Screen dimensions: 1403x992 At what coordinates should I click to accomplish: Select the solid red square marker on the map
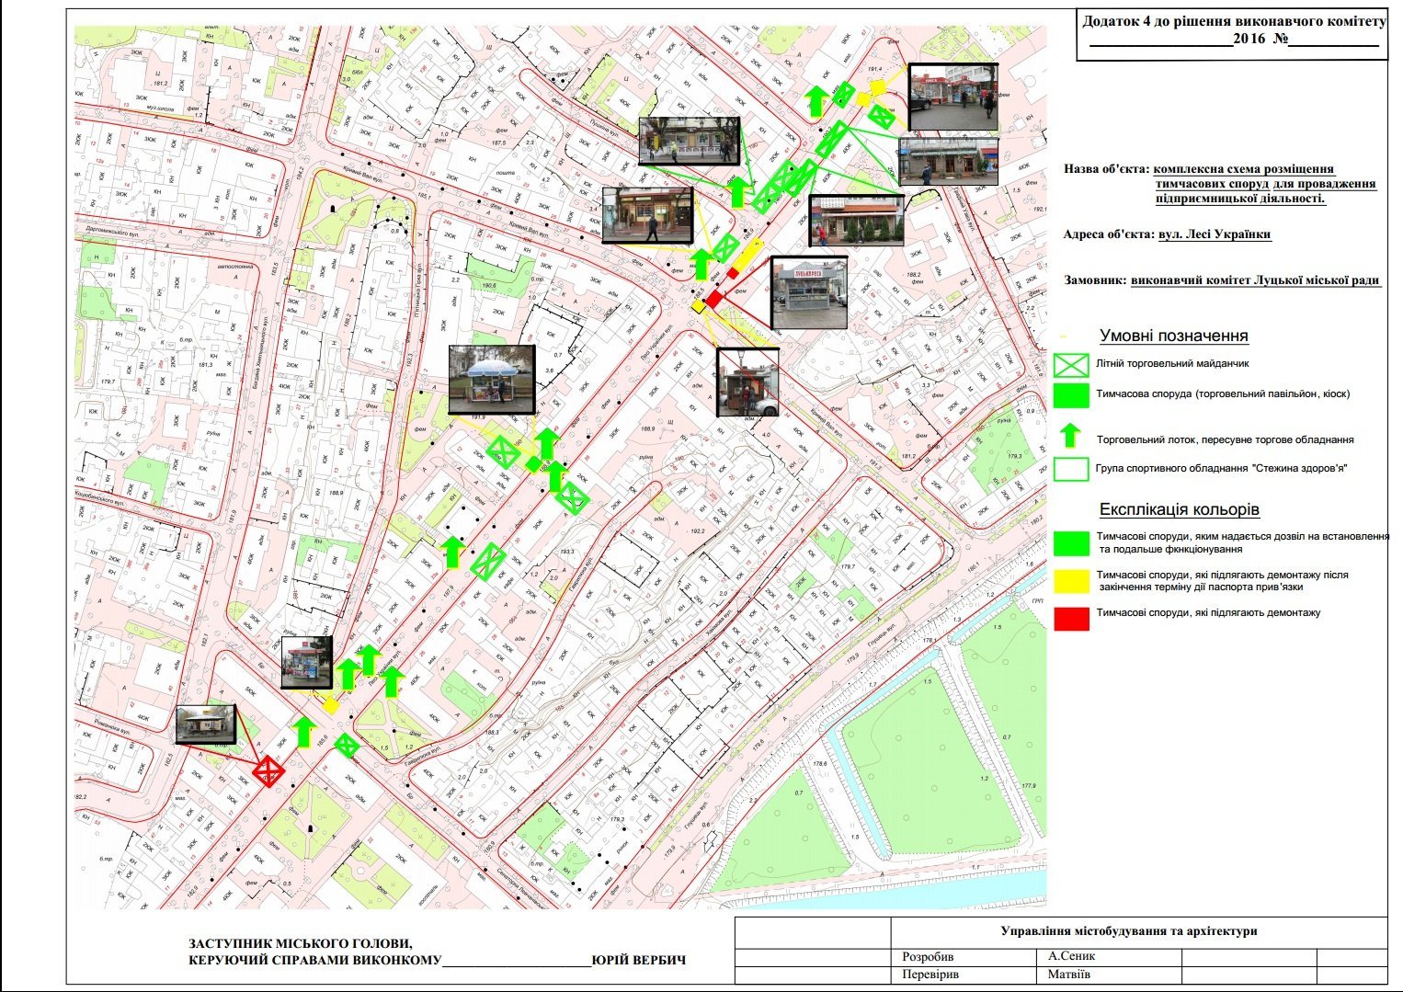point(713,300)
